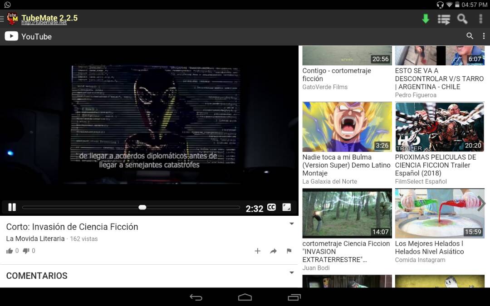Open INVASION EXTRATERRESTRE forest thumbnail
Screen dimensions: 490x306
[x=347, y=213]
